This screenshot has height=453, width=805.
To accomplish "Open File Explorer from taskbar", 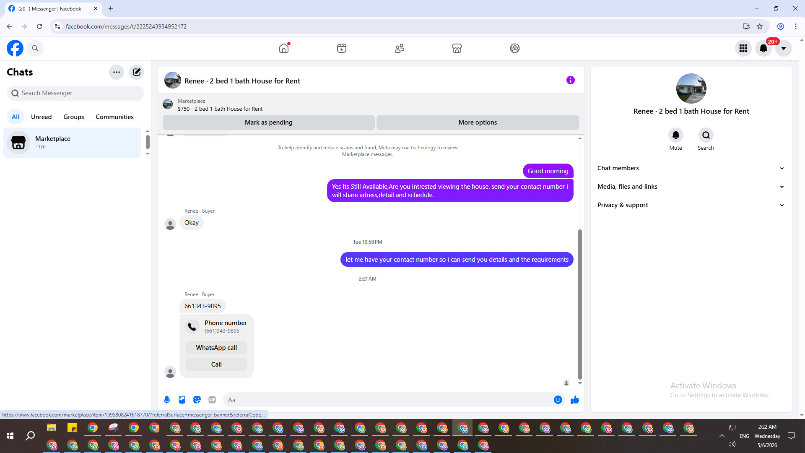I will pyautogui.click(x=52, y=428).
